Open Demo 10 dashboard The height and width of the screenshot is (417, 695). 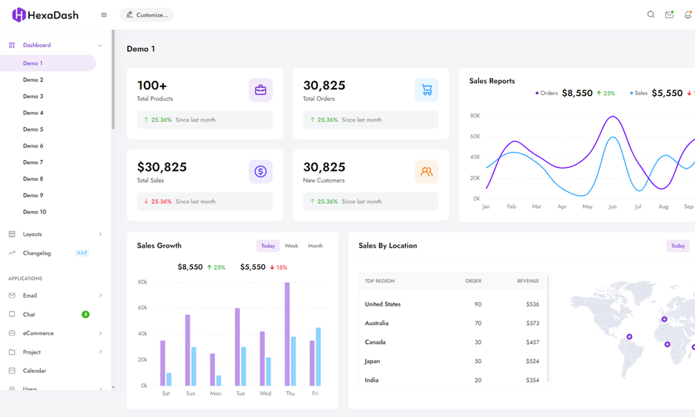coord(35,212)
